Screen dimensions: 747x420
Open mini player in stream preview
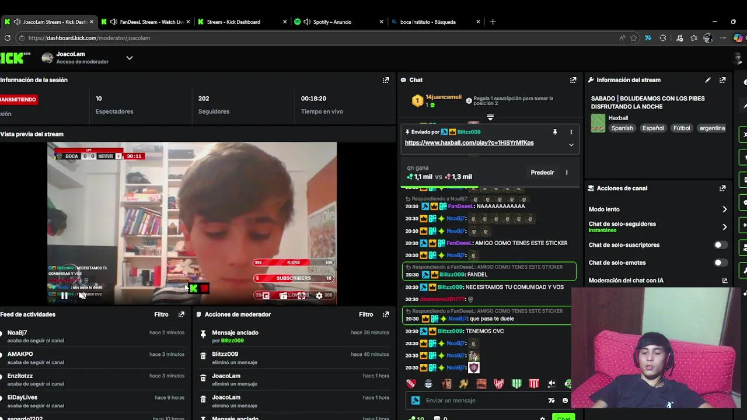(266, 296)
